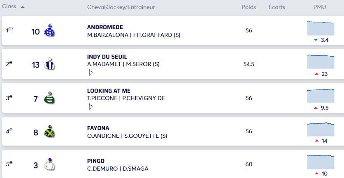The image size is (344, 178).
Task: Click blinkers symbol under Looking At Me
Action: click(x=91, y=107)
